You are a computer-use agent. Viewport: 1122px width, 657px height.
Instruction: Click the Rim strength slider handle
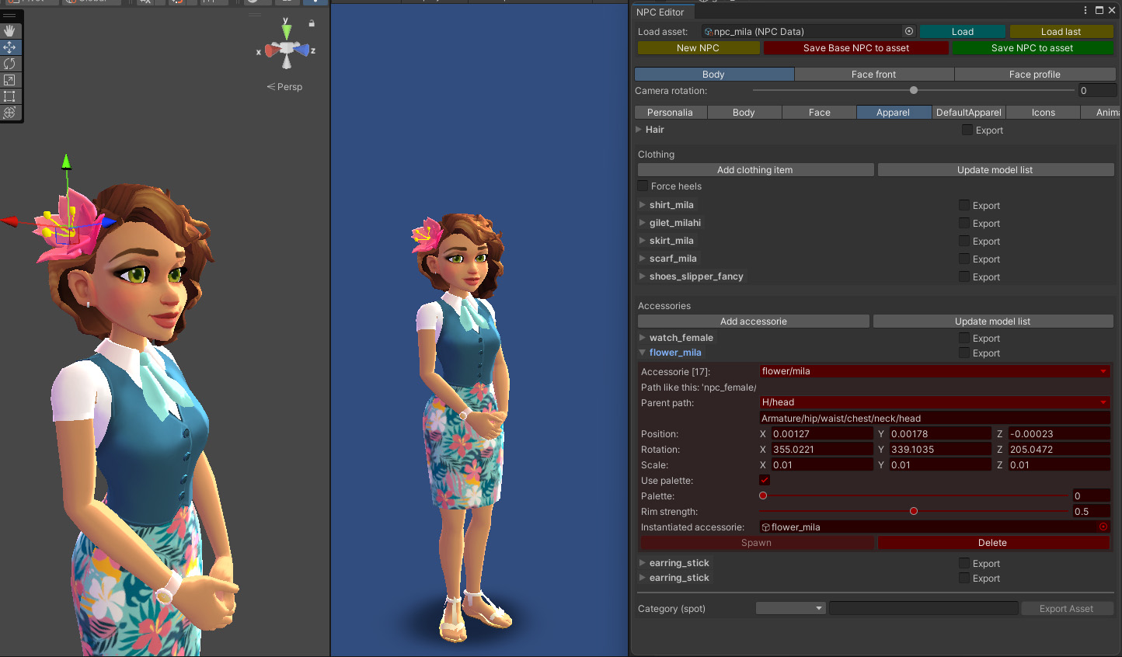[x=914, y=512]
